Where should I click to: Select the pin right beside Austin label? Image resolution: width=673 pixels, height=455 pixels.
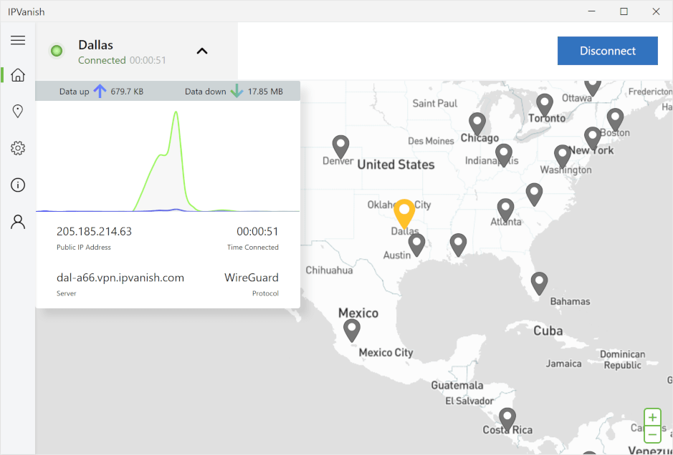[416, 245]
